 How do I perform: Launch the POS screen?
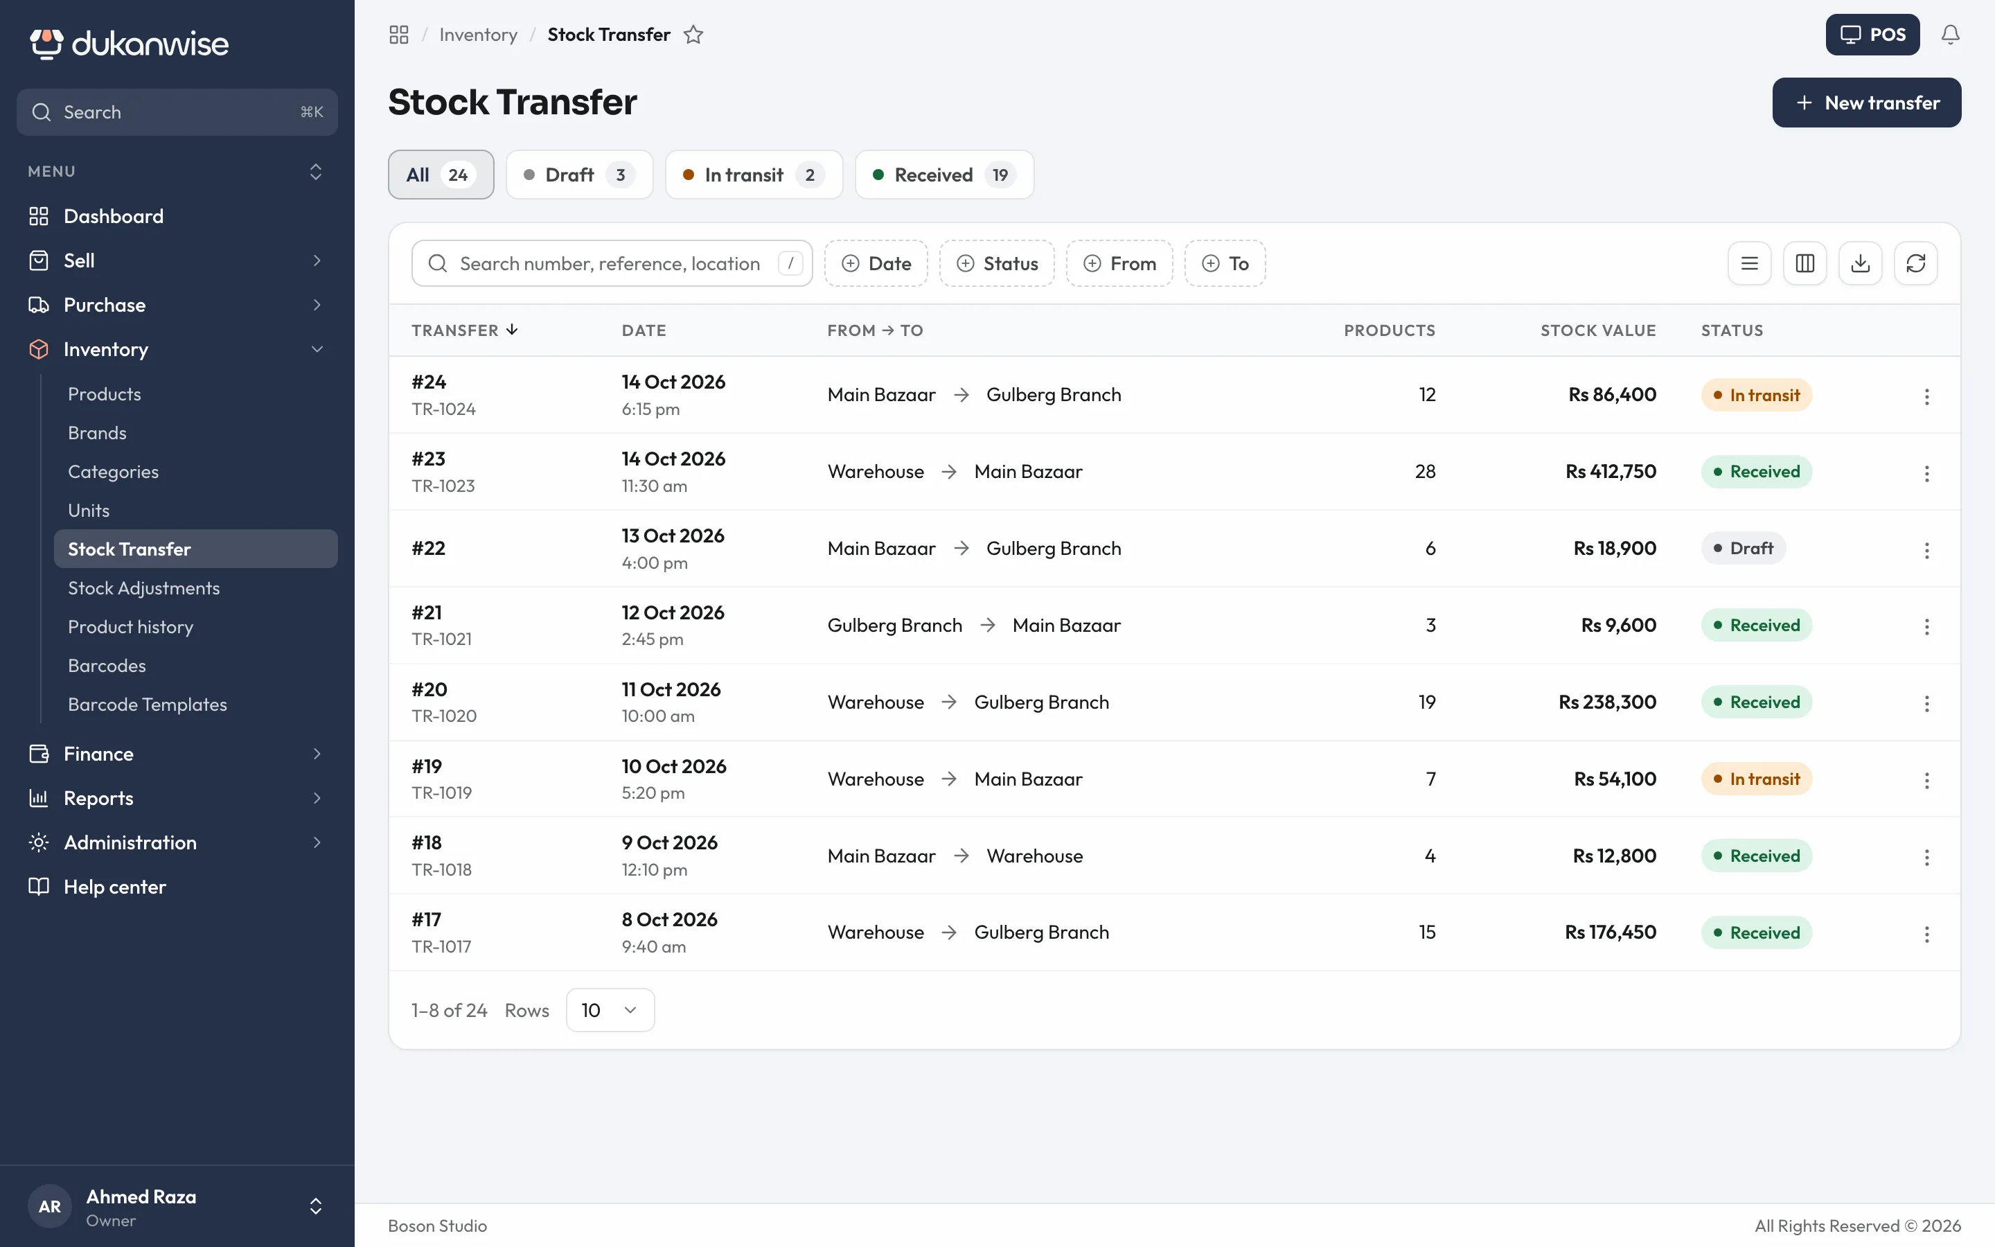tap(1872, 35)
